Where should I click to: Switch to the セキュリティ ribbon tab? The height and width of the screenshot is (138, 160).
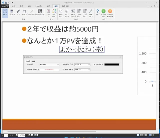pyautogui.click(x=39, y=6)
